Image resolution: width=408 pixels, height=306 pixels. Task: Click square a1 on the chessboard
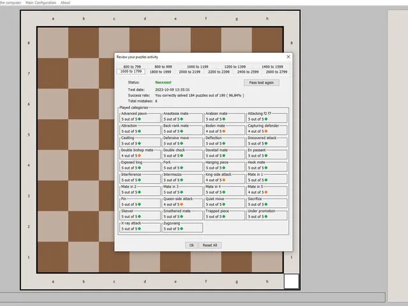[53, 257]
